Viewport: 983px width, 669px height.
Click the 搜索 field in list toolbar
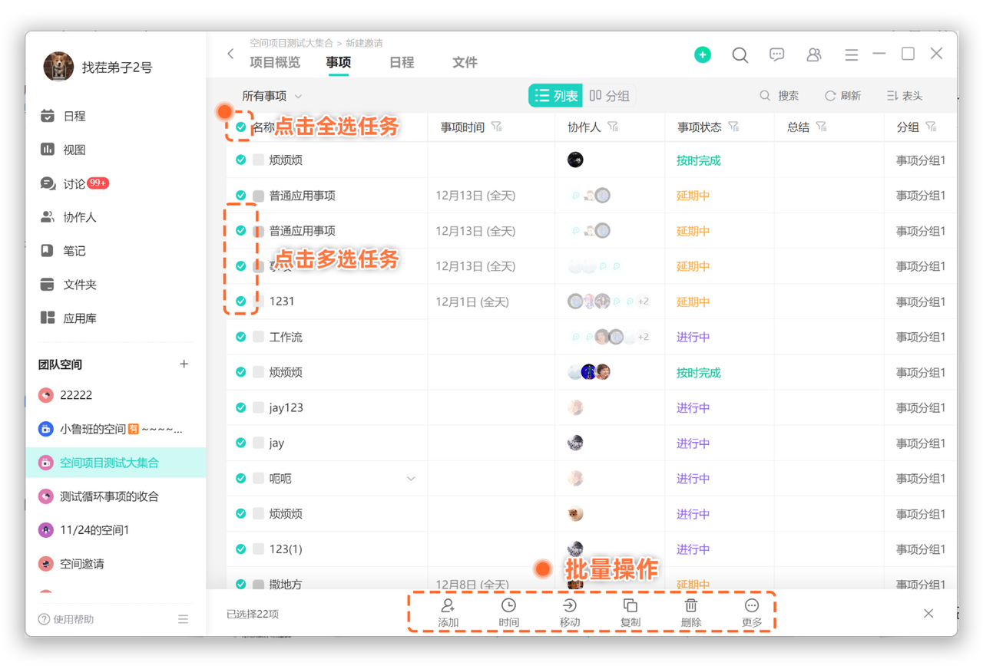point(779,96)
